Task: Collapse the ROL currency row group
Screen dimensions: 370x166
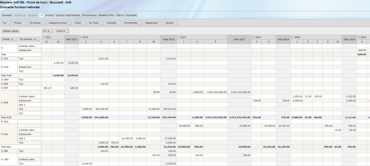Action: click(x=2, y=134)
